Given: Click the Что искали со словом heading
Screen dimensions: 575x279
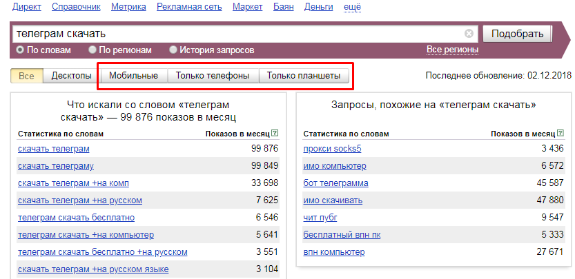Looking at the screenshot, I should (x=148, y=112).
